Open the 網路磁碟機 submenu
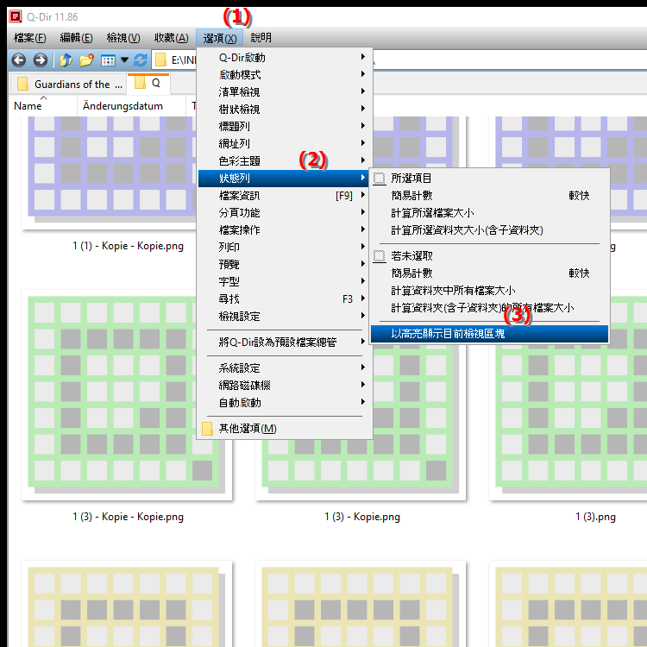This screenshot has height=647, width=647. pos(285,386)
